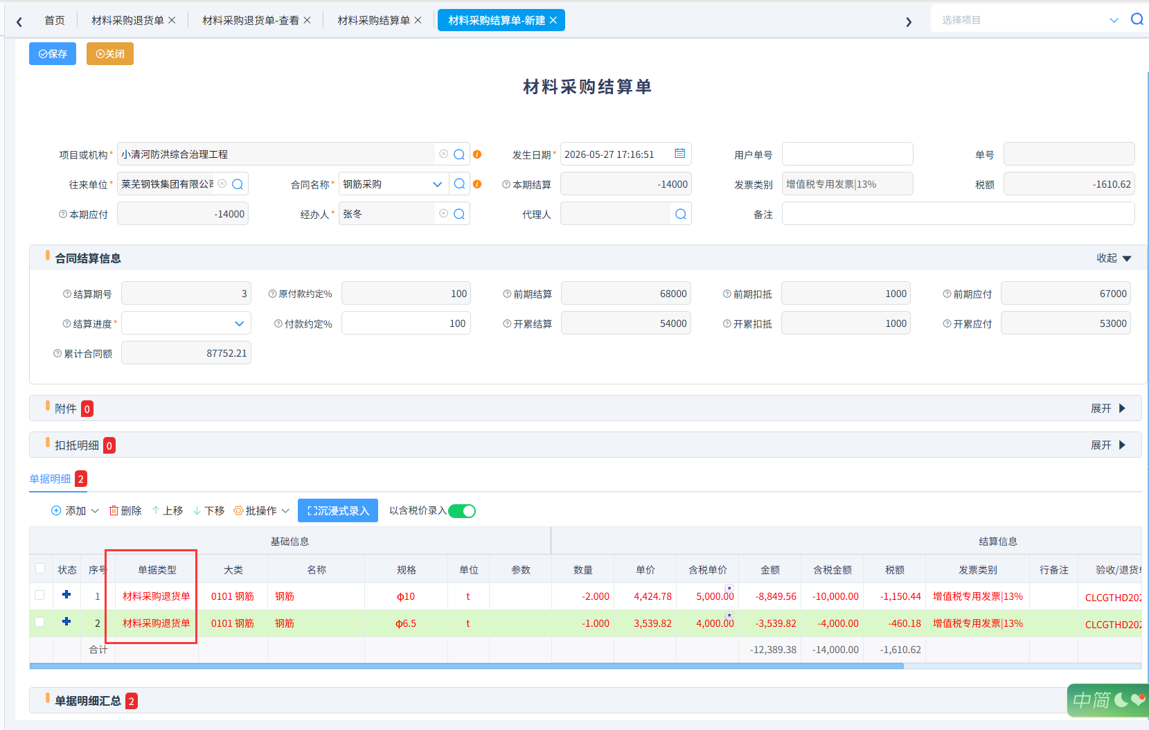The image size is (1149, 730).
Task: Click the orange info icon beside 合同名称
Action: pyautogui.click(x=477, y=184)
